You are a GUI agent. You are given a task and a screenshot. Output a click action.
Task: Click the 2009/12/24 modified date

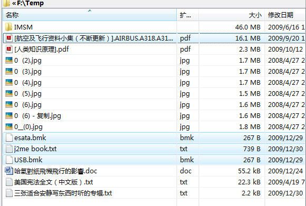[285, 171]
